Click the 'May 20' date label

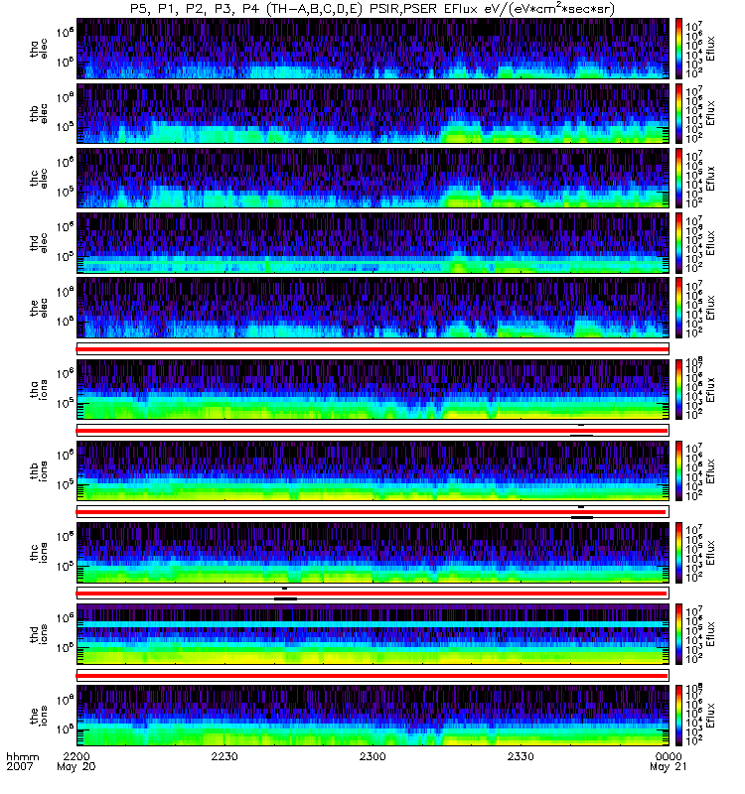[76, 766]
